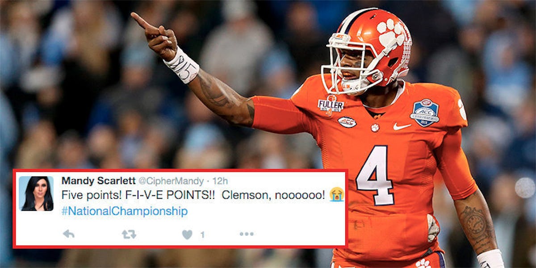Click the Nike swoosh on the jersey
Viewport: 536px width, 268px height.
pos(402,127)
